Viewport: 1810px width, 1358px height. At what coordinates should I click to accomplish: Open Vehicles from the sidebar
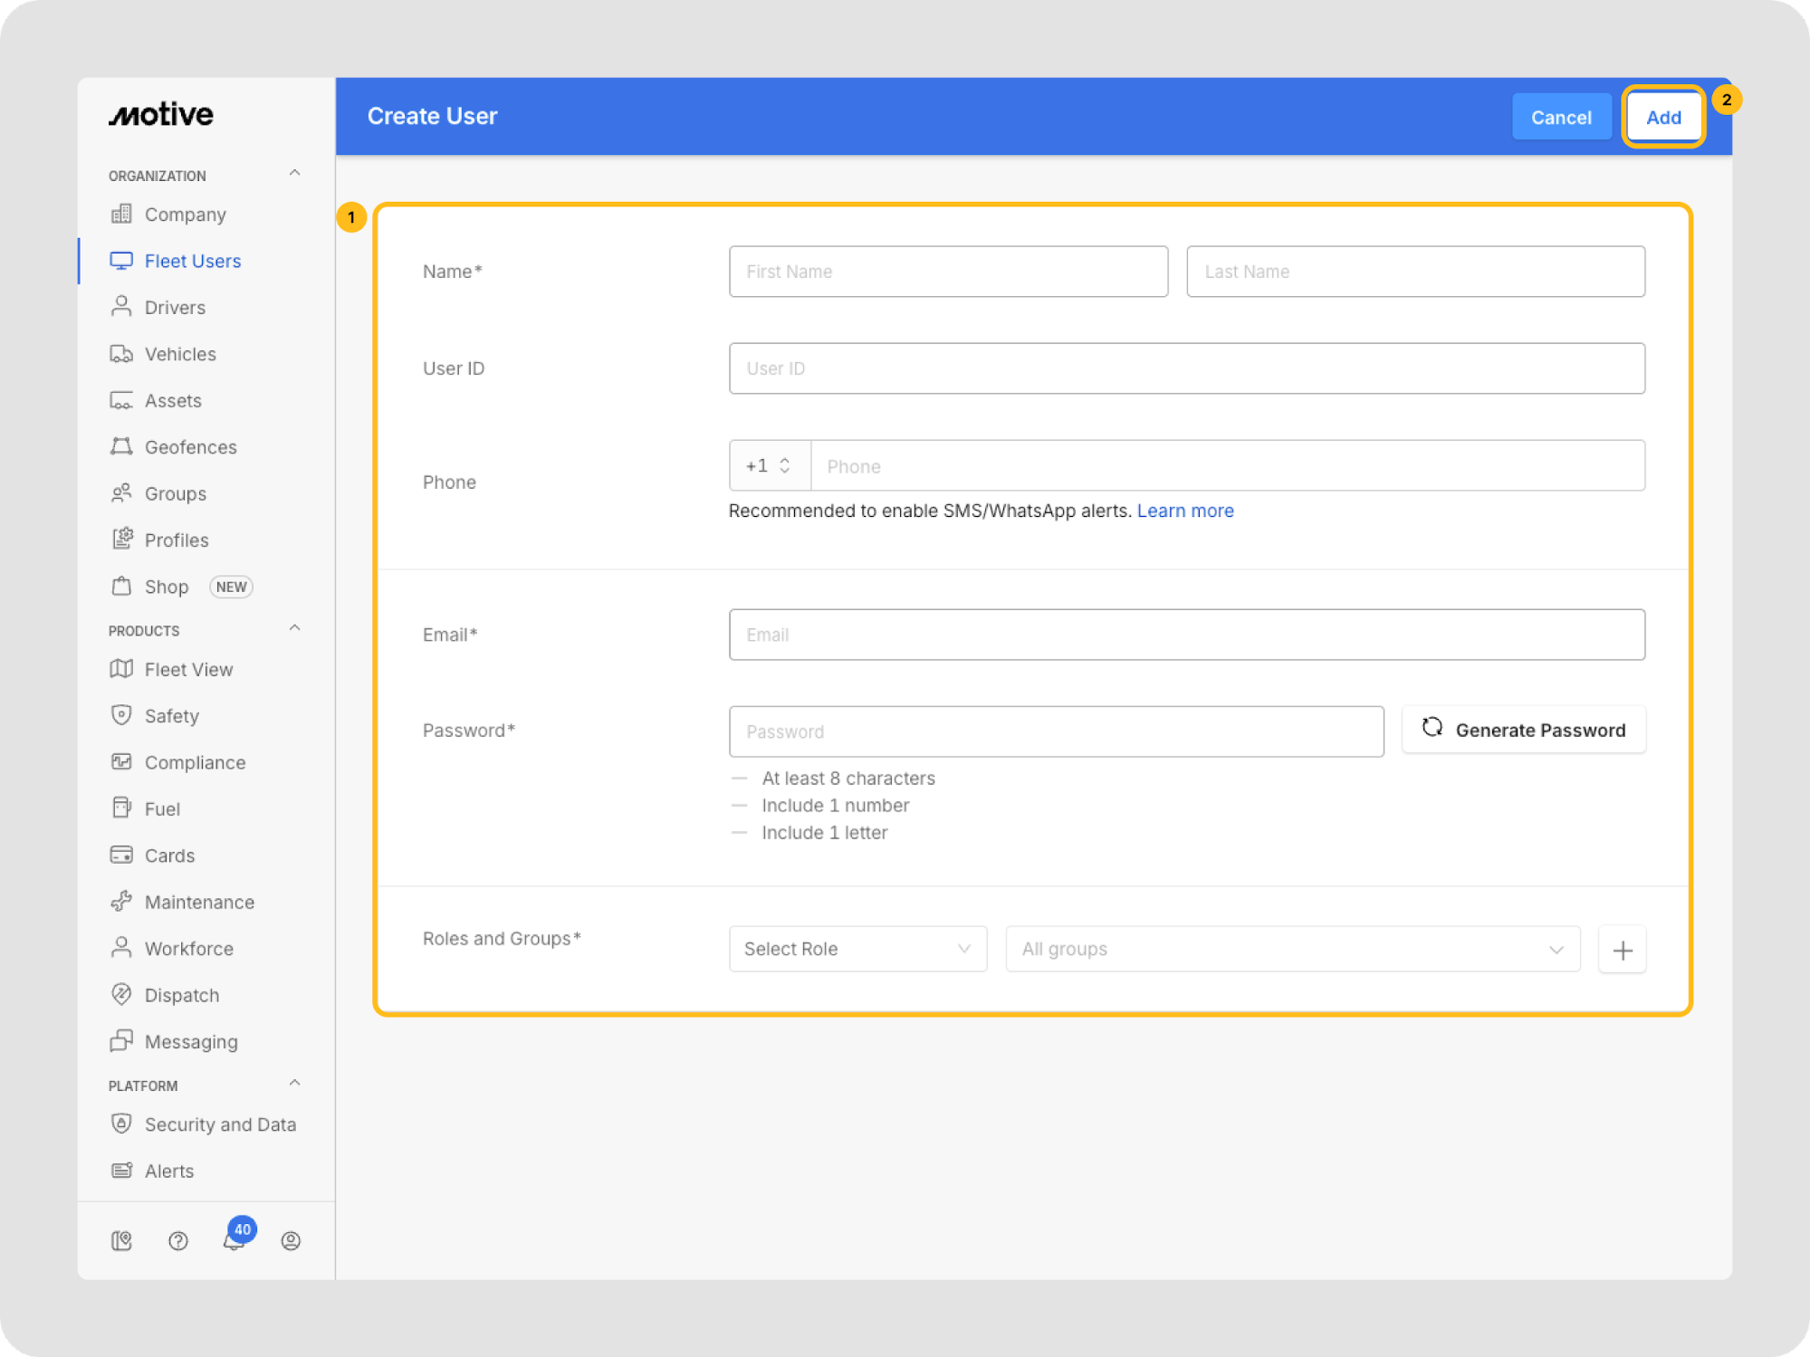click(x=180, y=354)
